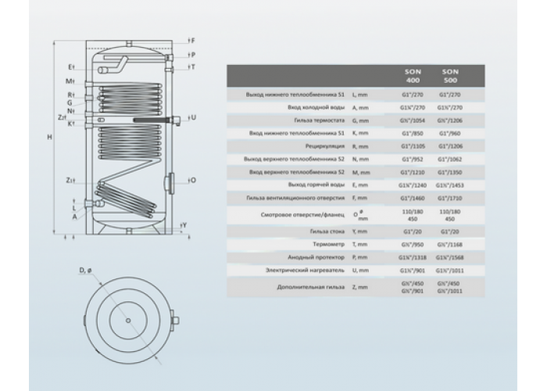Viewport: 547px width, 391px height.
Task: Click the SON 400 value G1"/1210
Action: [413, 172]
